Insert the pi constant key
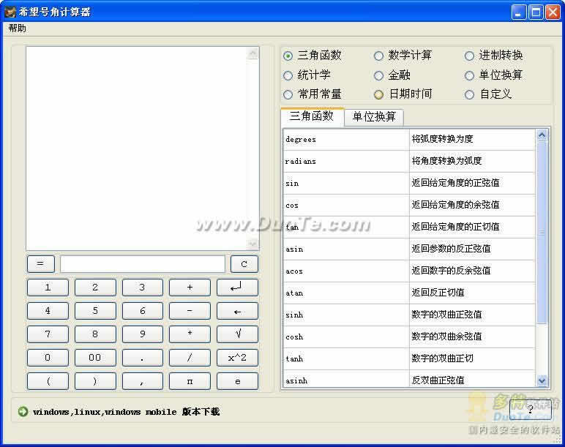565x447 pixels. pos(190,381)
